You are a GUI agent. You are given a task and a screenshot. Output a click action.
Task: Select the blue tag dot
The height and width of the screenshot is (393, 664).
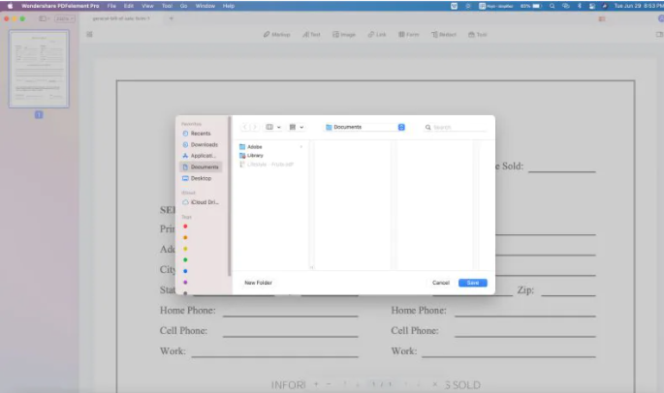coord(185,271)
